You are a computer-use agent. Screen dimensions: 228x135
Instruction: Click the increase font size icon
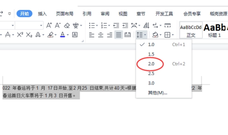(x=49, y=26)
